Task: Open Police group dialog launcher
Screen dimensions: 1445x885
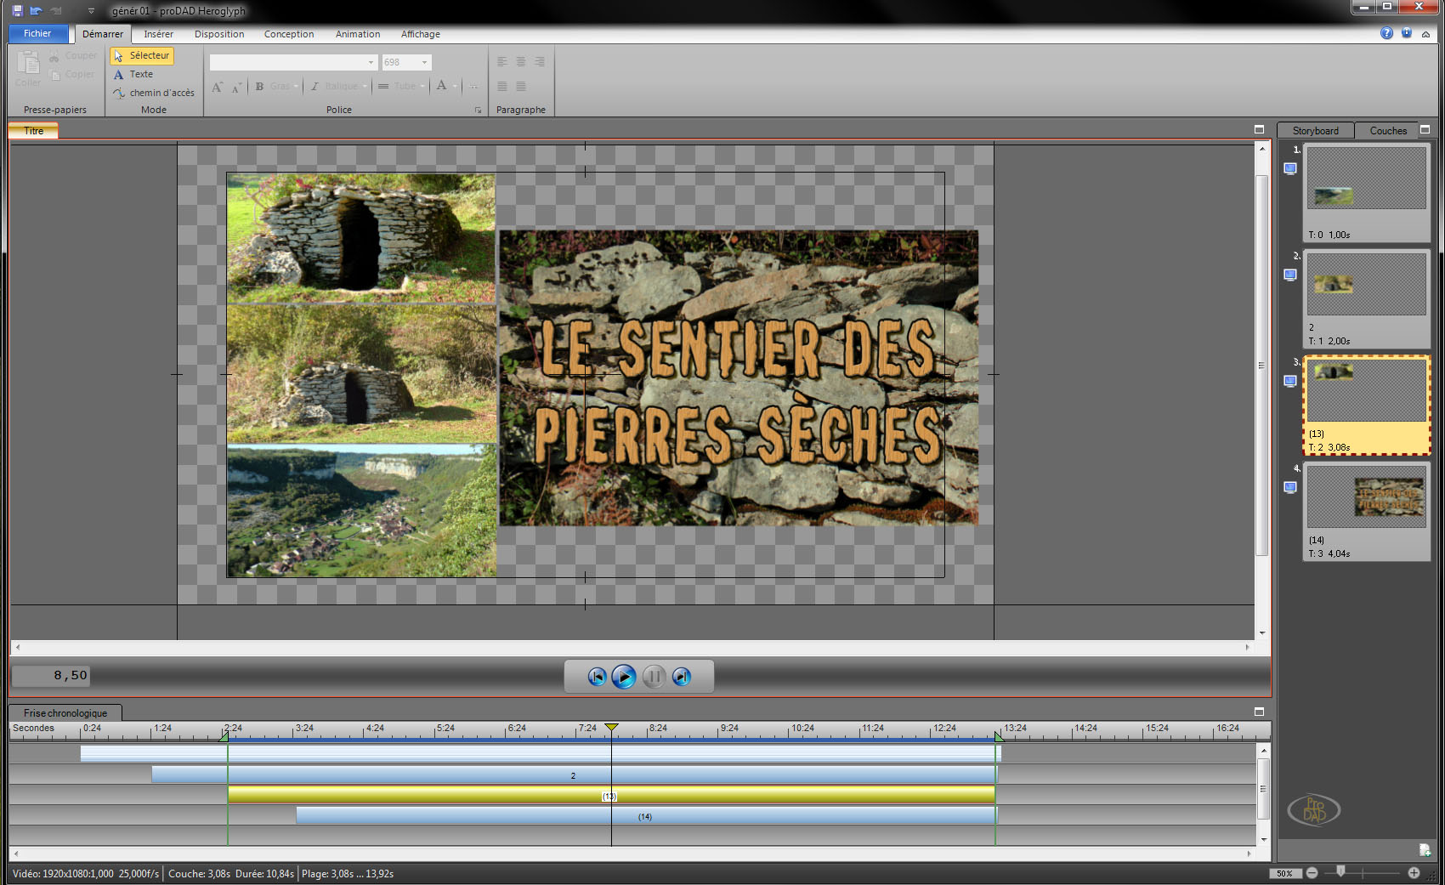Action: click(x=478, y=111)
